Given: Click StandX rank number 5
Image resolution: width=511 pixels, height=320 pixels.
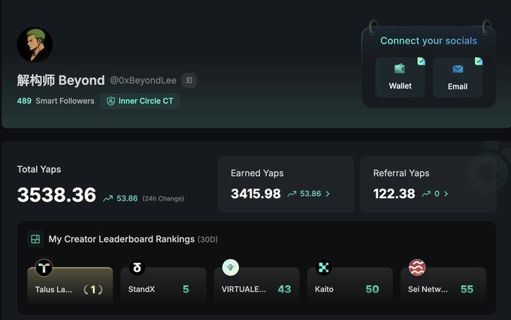Looking at the screenshot, I should (x=186, y=289).
